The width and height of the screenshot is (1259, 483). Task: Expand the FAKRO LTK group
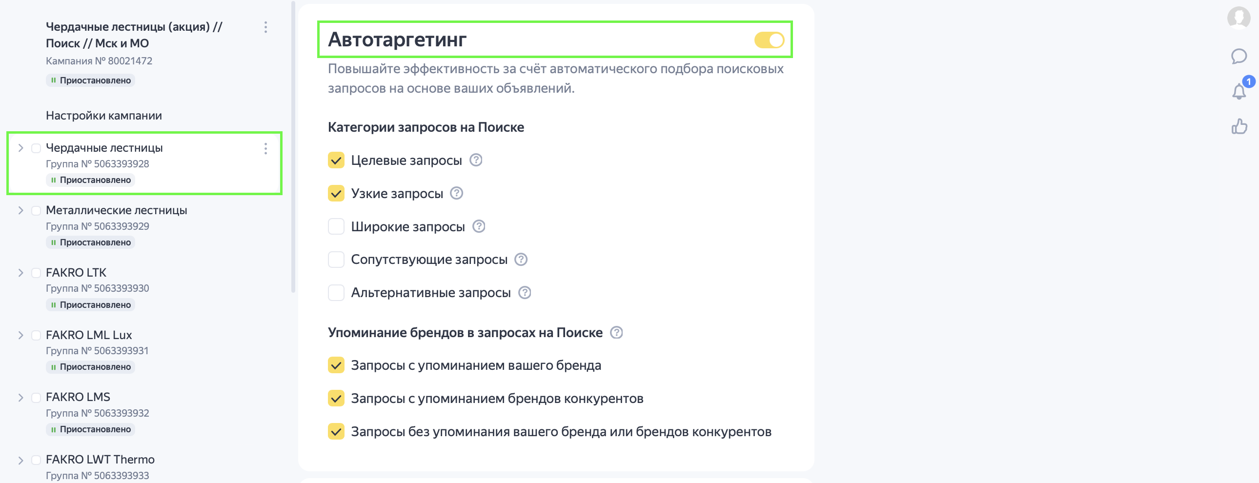20,273
